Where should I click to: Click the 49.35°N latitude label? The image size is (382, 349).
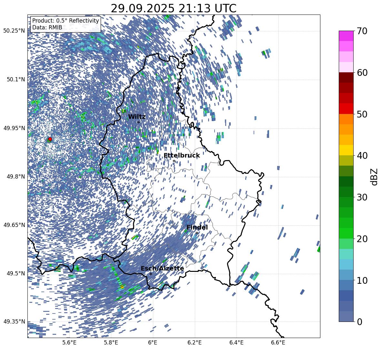click(x=14, y=322)
